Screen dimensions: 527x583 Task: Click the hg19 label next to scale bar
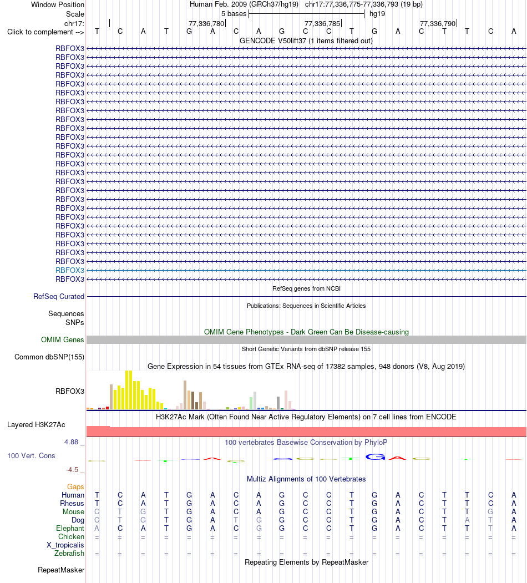pos(377,14)
